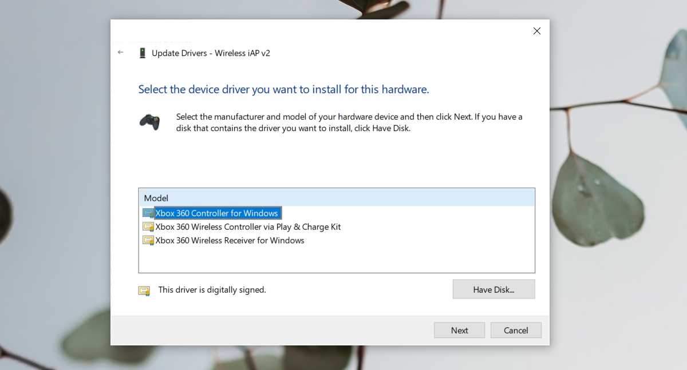Viewport: 687px width, 370px height.
Task: Select Xbox 360 Controller for Windows
Action: click(217, 213)
